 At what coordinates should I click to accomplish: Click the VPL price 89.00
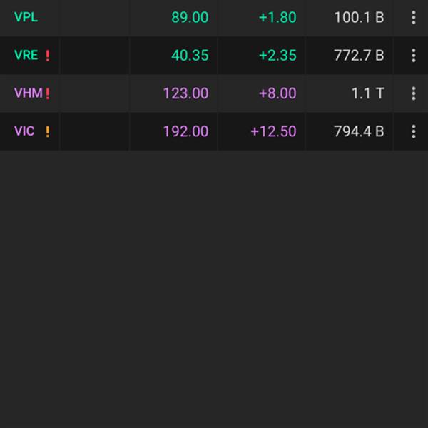pos(190,17)
